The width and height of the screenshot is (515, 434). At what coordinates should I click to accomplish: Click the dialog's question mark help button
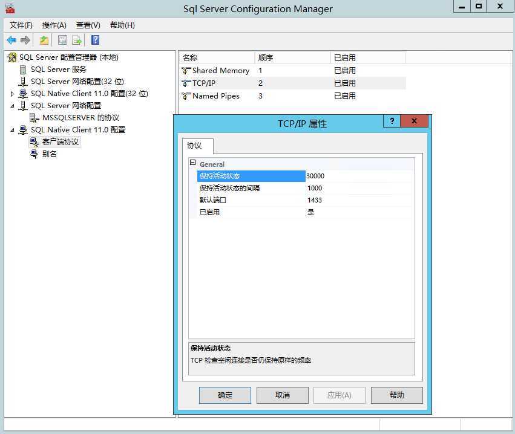(392, 121)
